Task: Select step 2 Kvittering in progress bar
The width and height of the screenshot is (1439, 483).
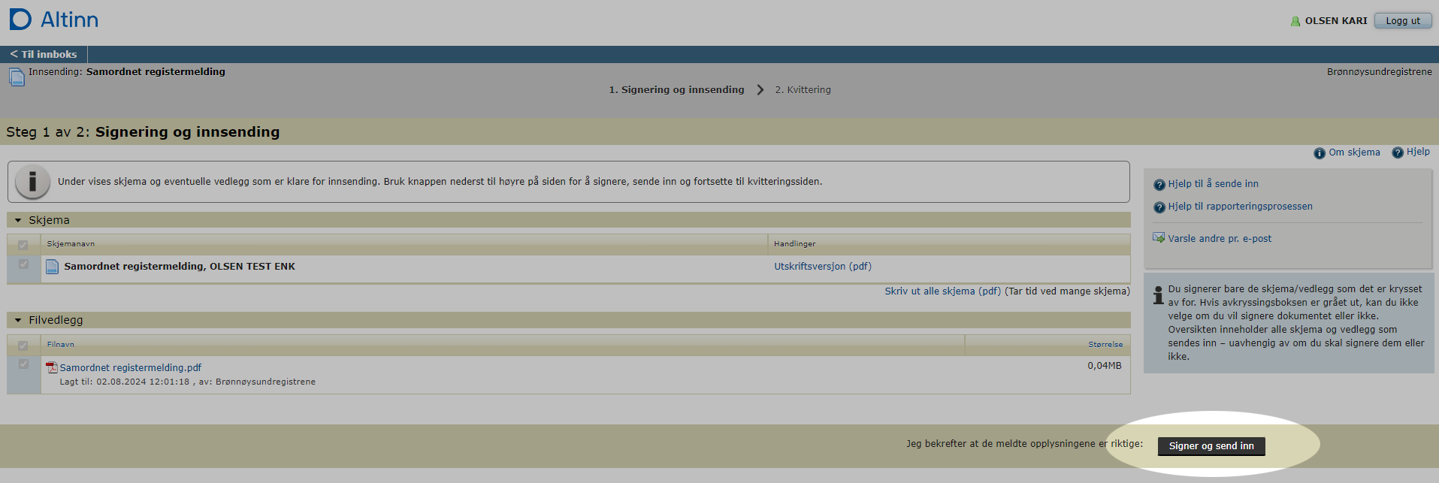Action: (x=803, y=89)
